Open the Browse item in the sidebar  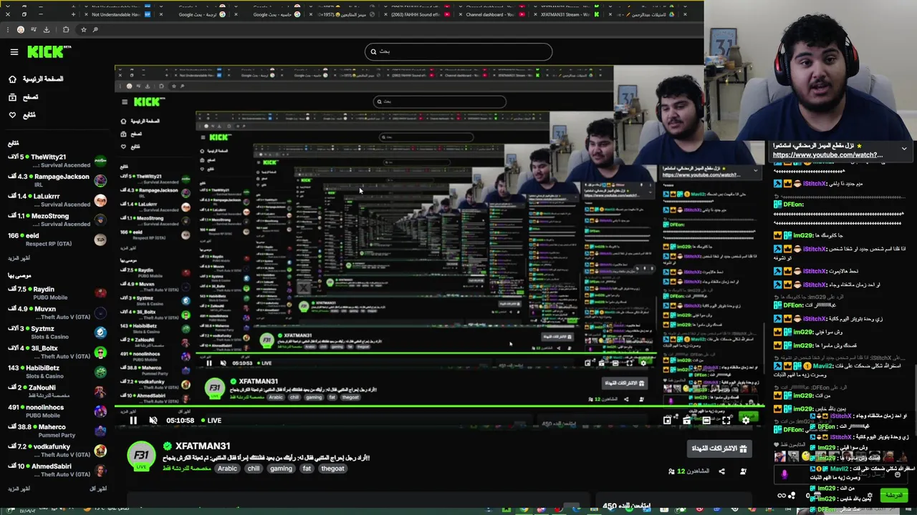[24, 97]
